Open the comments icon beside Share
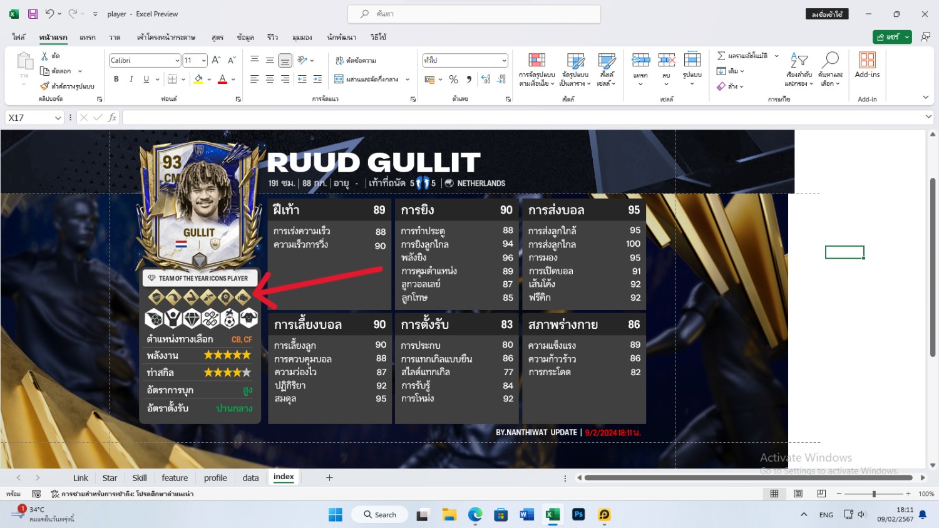The width and height of the screenshot is (939, 528). [925, 37]
